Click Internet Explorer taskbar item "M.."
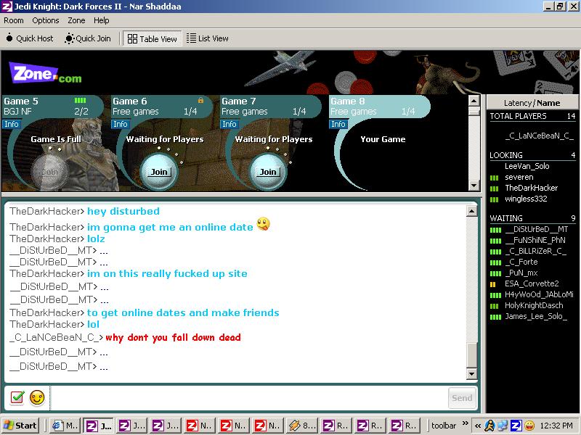 pos(66,426)
